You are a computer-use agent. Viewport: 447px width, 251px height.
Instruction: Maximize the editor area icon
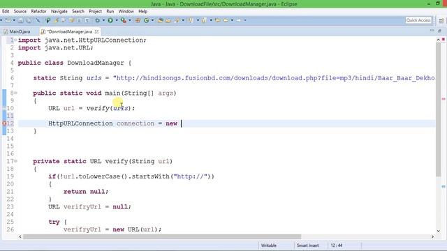point(439,30)
